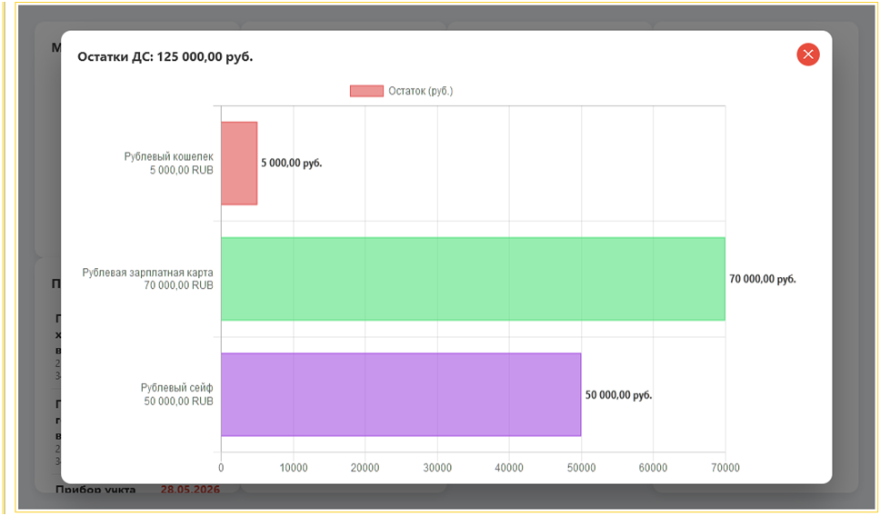Click the 70 000,00 руб. data label
Screen dimensions: 890x516
coord(763,279)
